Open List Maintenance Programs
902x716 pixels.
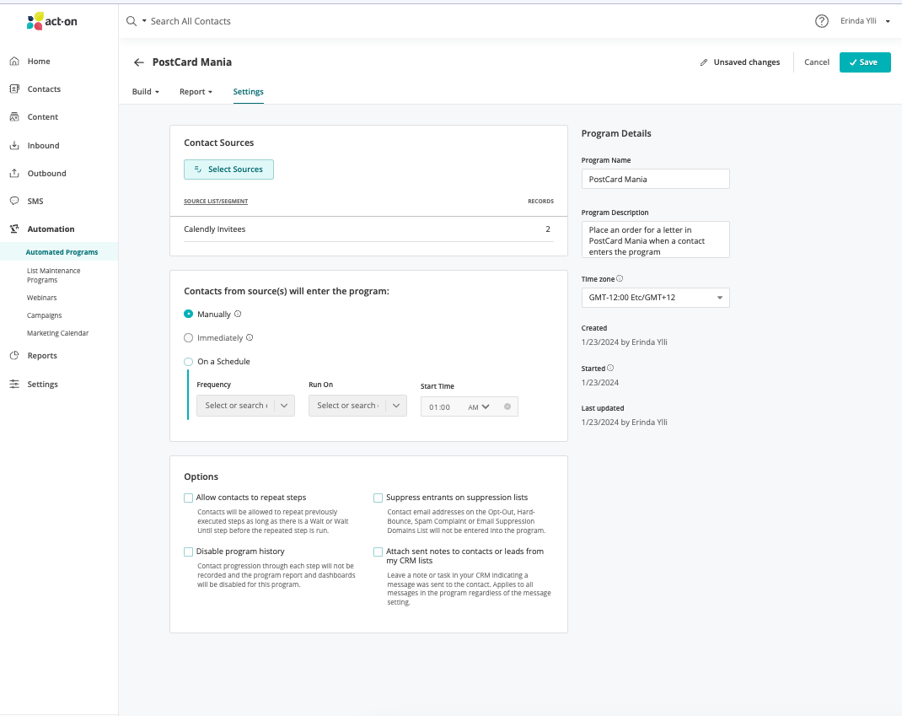tap(53, 275)
